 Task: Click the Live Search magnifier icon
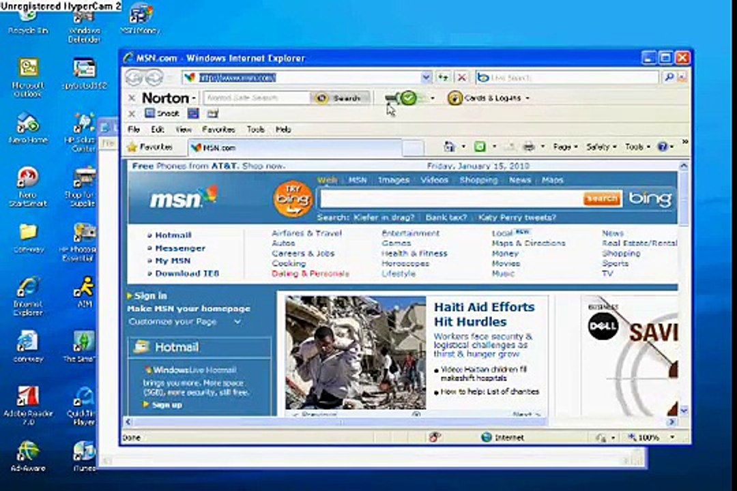[669, 77]
